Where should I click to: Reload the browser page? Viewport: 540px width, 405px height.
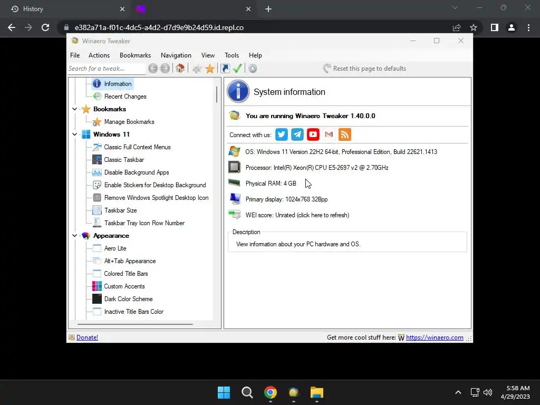coord(45,27)
